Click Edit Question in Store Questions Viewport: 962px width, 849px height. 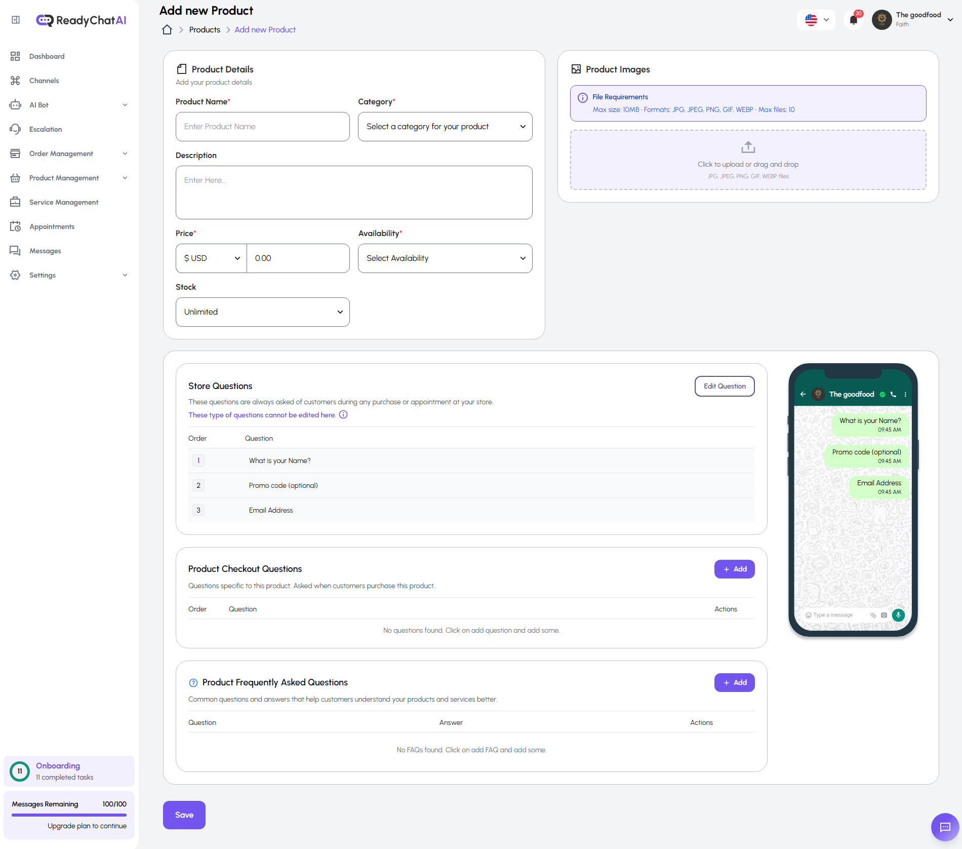[x=724, y=386]
